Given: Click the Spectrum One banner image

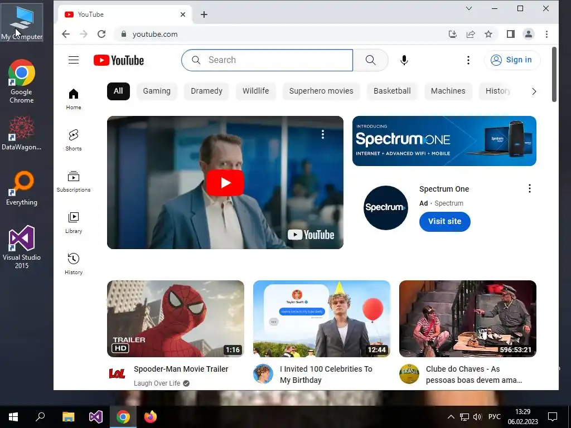Looking at the screenshot, I should pos(444,141).
